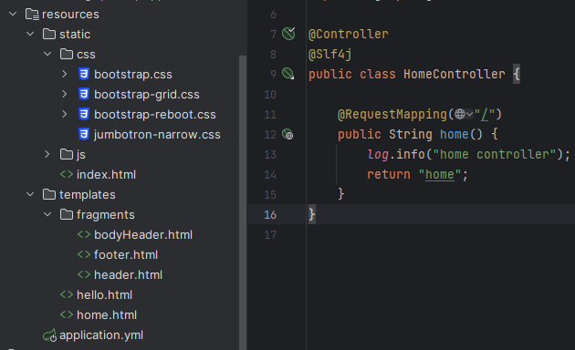Screen dimensions: 575x350
Task: Click the underlined "home" view link
Action: (440, 175)
